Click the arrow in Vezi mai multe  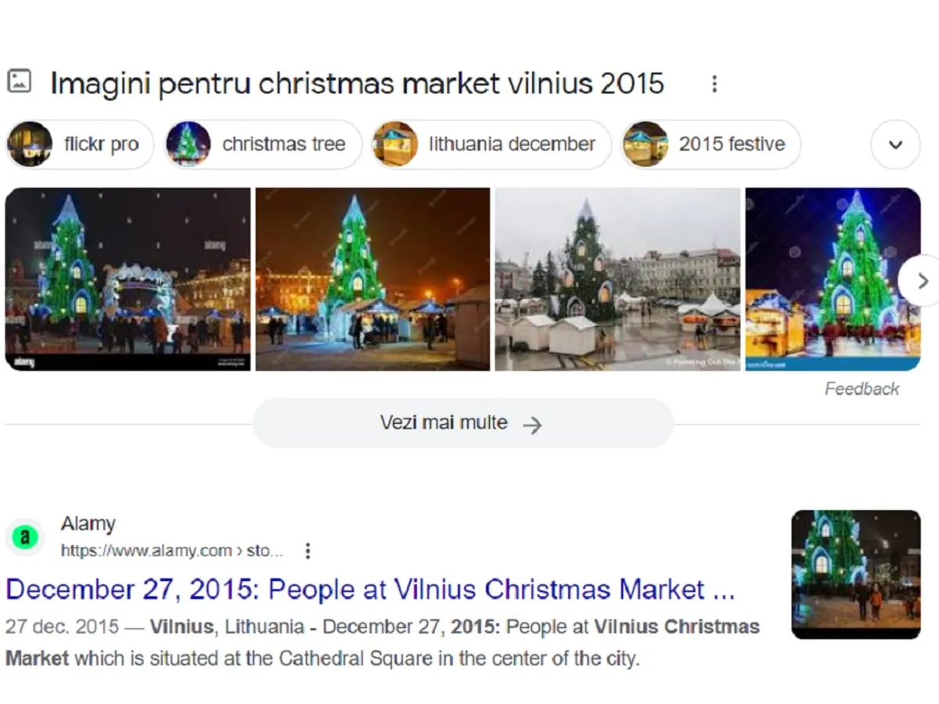[x=532, y=425]
